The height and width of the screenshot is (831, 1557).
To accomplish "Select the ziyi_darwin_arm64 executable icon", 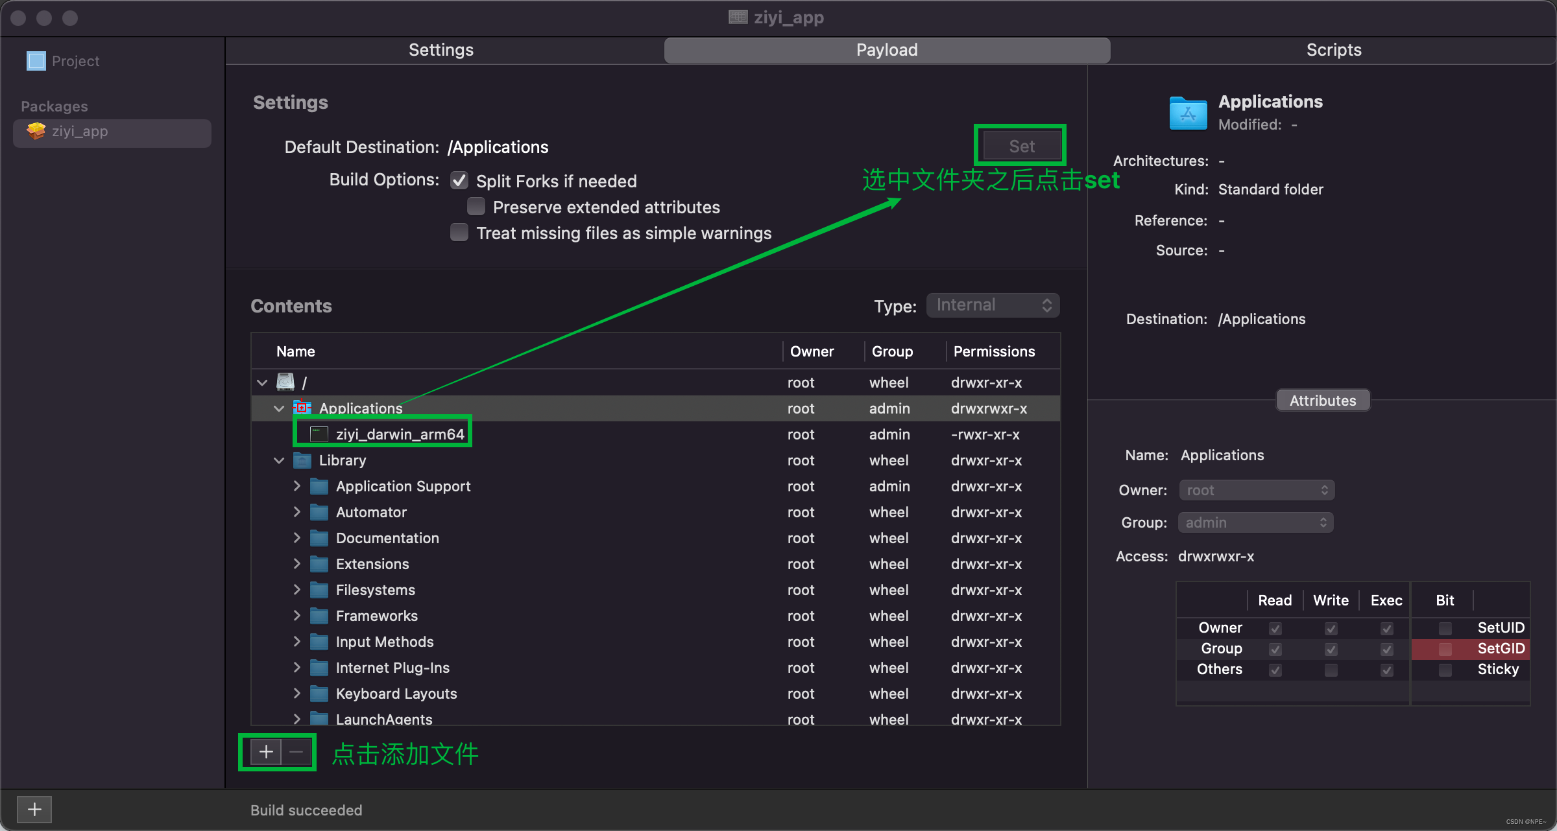I will [x=319, y=434].
